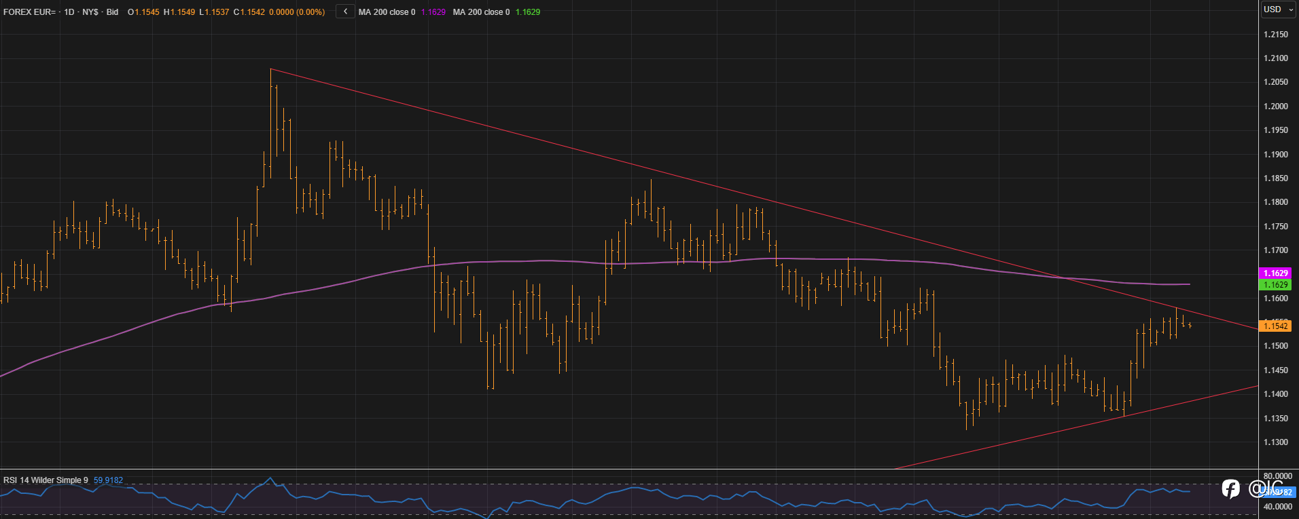Click the 1.2150 price axis label
Image resolution: width=1299 pixels, height=519 pixels.
[1276, 35]
